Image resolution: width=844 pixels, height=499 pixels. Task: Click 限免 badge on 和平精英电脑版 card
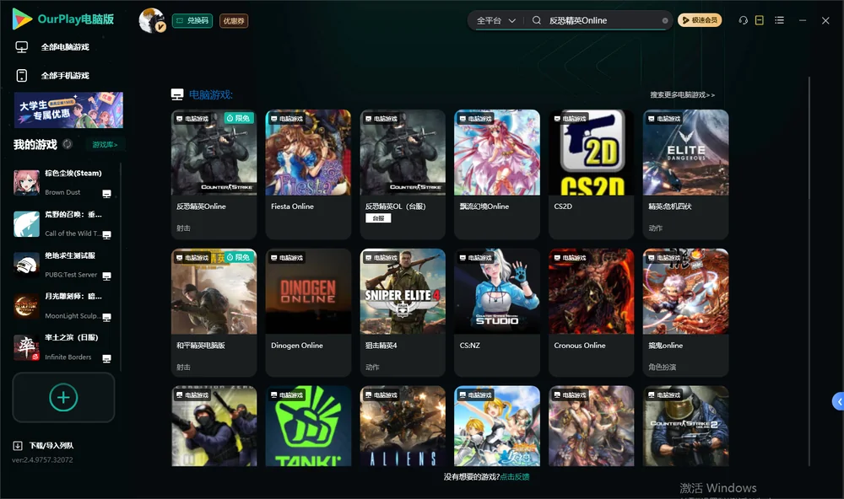point(239,257)
